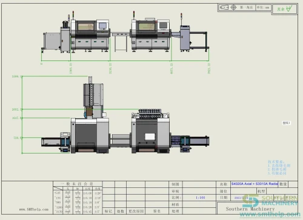This screenshot has height=220, width=303.
Task: Select the scale value '1:100'
Action: click(201, 198)
